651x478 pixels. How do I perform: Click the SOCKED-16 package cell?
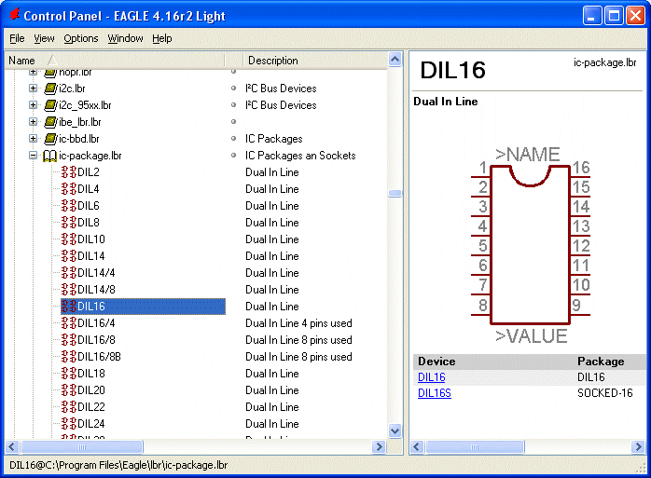pyautogui.click(x=605, y=393)
